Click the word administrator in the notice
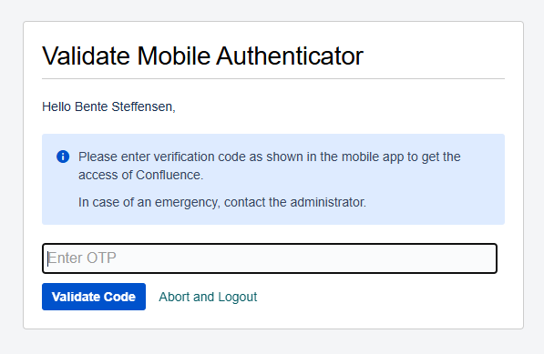 (x=327, y=202)
